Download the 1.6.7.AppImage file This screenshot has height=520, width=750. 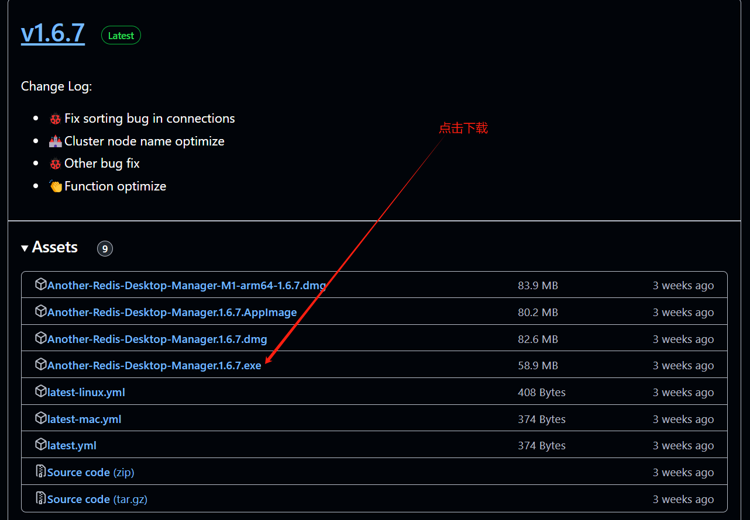172,313
